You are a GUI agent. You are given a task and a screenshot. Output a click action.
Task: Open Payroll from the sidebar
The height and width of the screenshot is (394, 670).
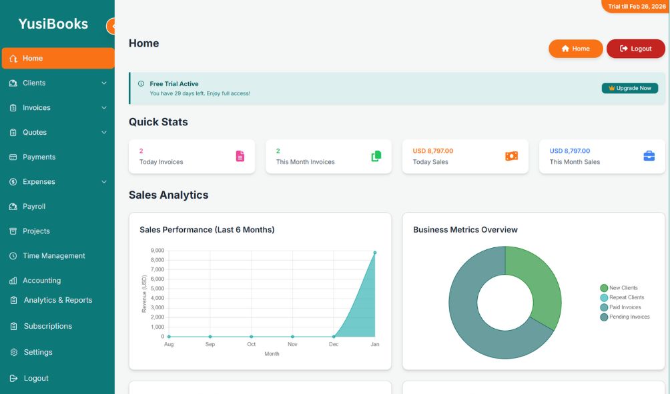click(15, 206)
